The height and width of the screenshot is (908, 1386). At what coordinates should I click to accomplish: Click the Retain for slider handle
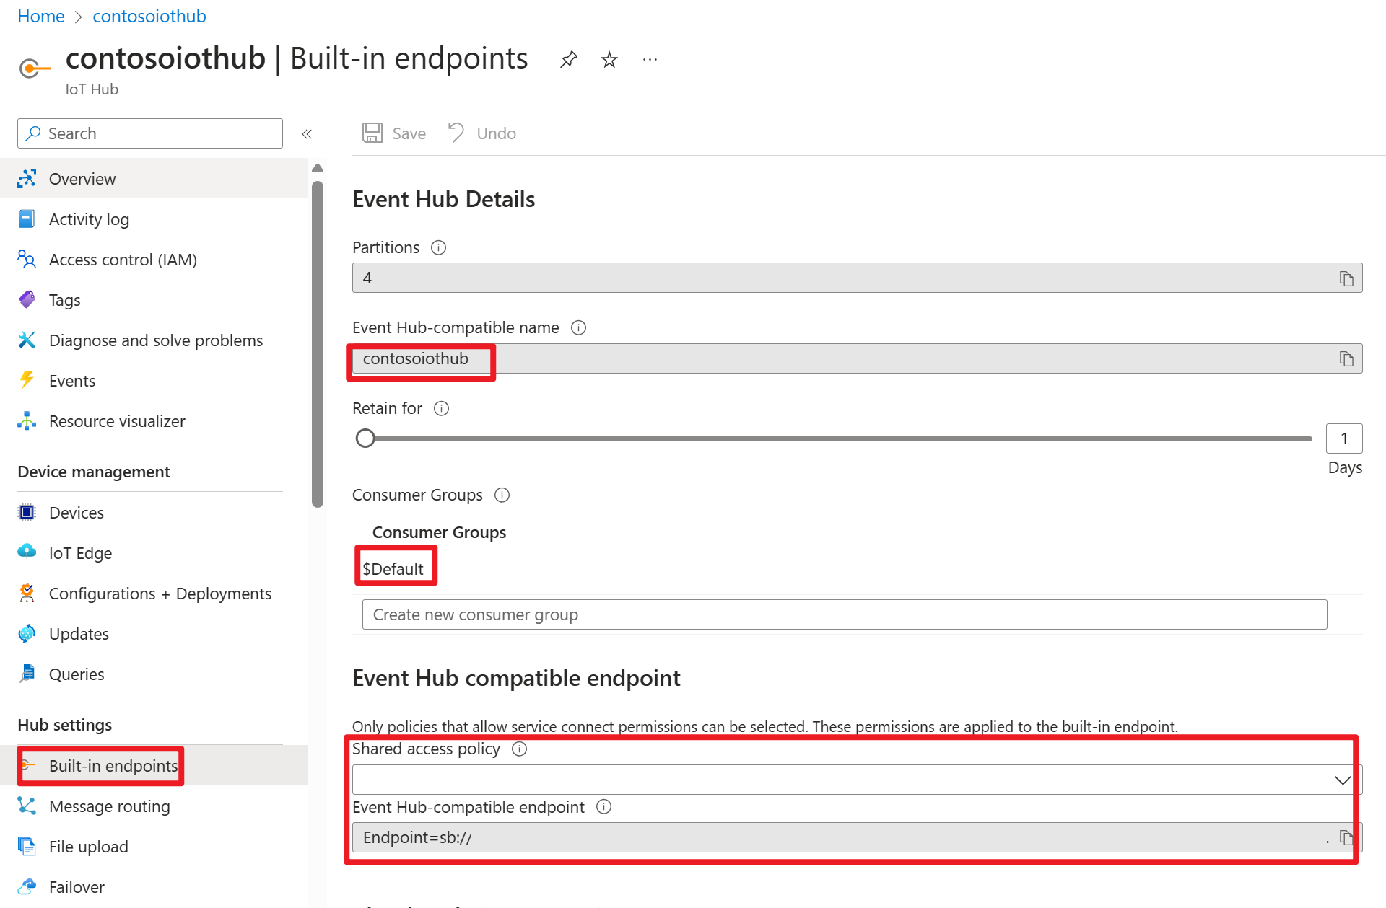(365, 438)
